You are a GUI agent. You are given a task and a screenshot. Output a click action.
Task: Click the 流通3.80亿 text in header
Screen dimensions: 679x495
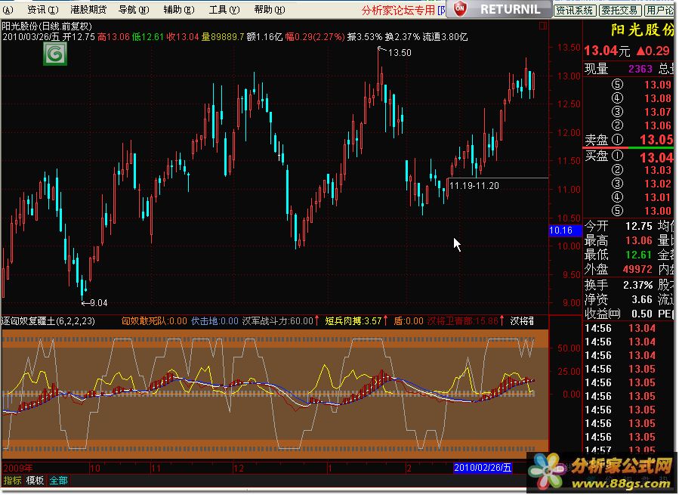tap(445, 37)
